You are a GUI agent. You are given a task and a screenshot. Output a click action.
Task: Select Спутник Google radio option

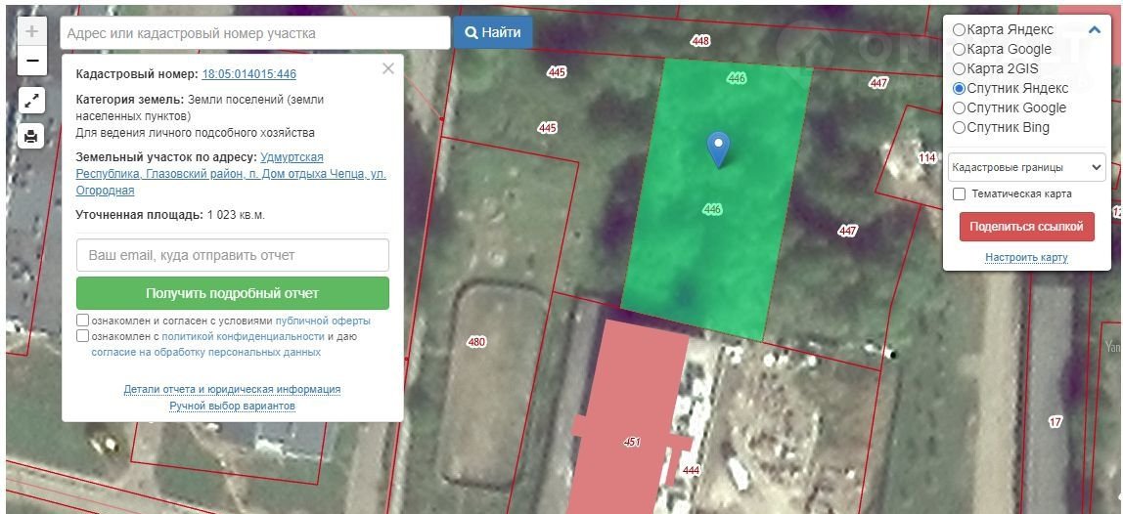(960, 108)
